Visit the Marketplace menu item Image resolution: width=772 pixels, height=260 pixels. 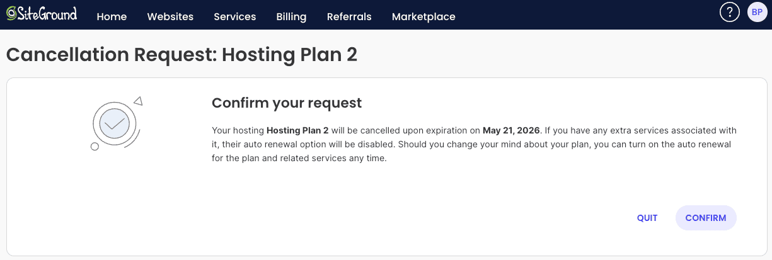pyautogui.click(x=423, y=17)
